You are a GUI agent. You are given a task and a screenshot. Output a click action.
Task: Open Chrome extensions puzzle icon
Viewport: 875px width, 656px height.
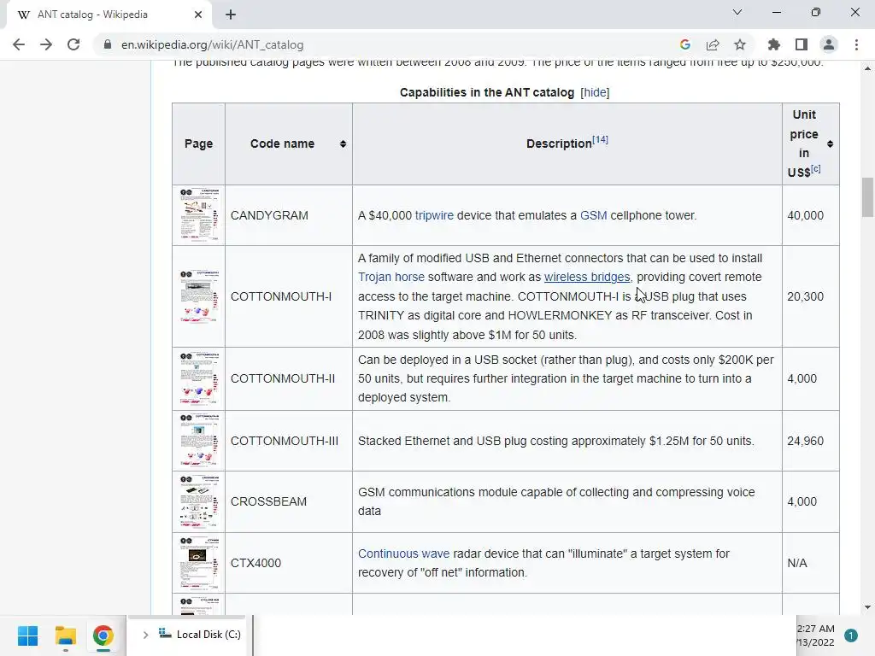[x=774, y=44]
